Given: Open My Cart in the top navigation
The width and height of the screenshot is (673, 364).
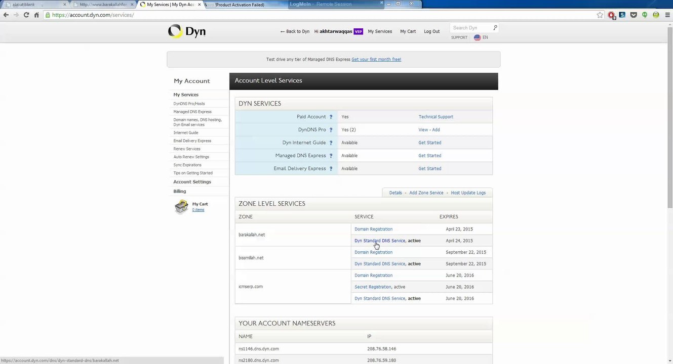Looking at the screenshot, I should pyautogui.click(x=408, y=31).
